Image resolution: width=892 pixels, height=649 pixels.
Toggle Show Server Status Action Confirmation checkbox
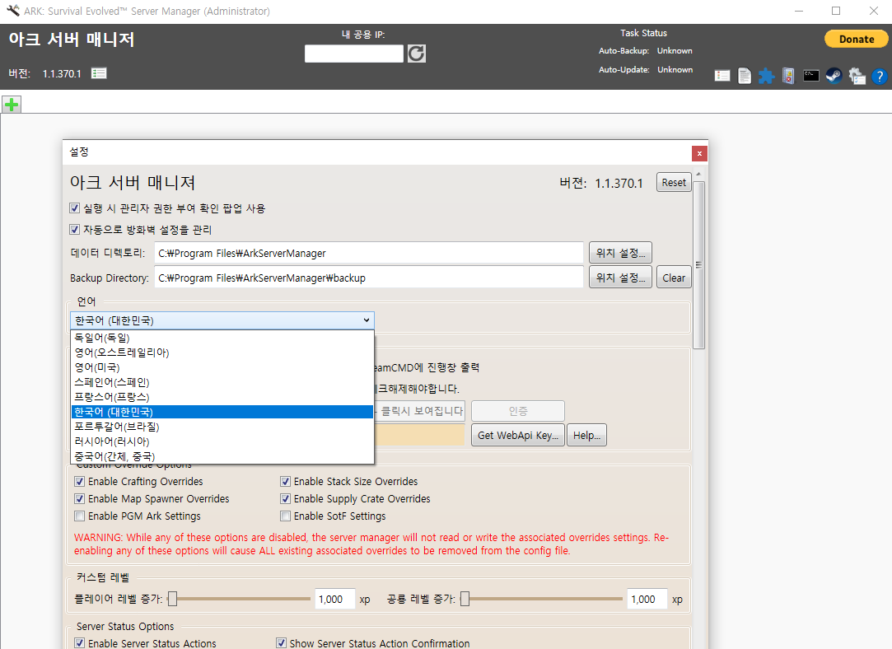pyautogui.click(x=281, y=642)
